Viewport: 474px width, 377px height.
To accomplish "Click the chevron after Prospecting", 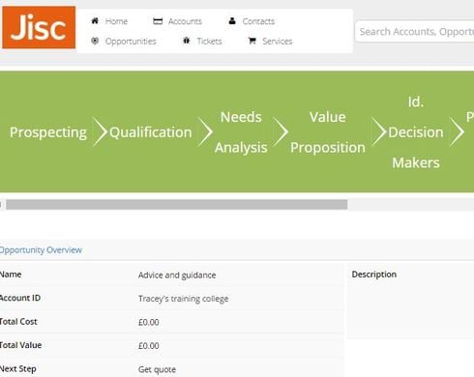I will (x=100, y=131).
